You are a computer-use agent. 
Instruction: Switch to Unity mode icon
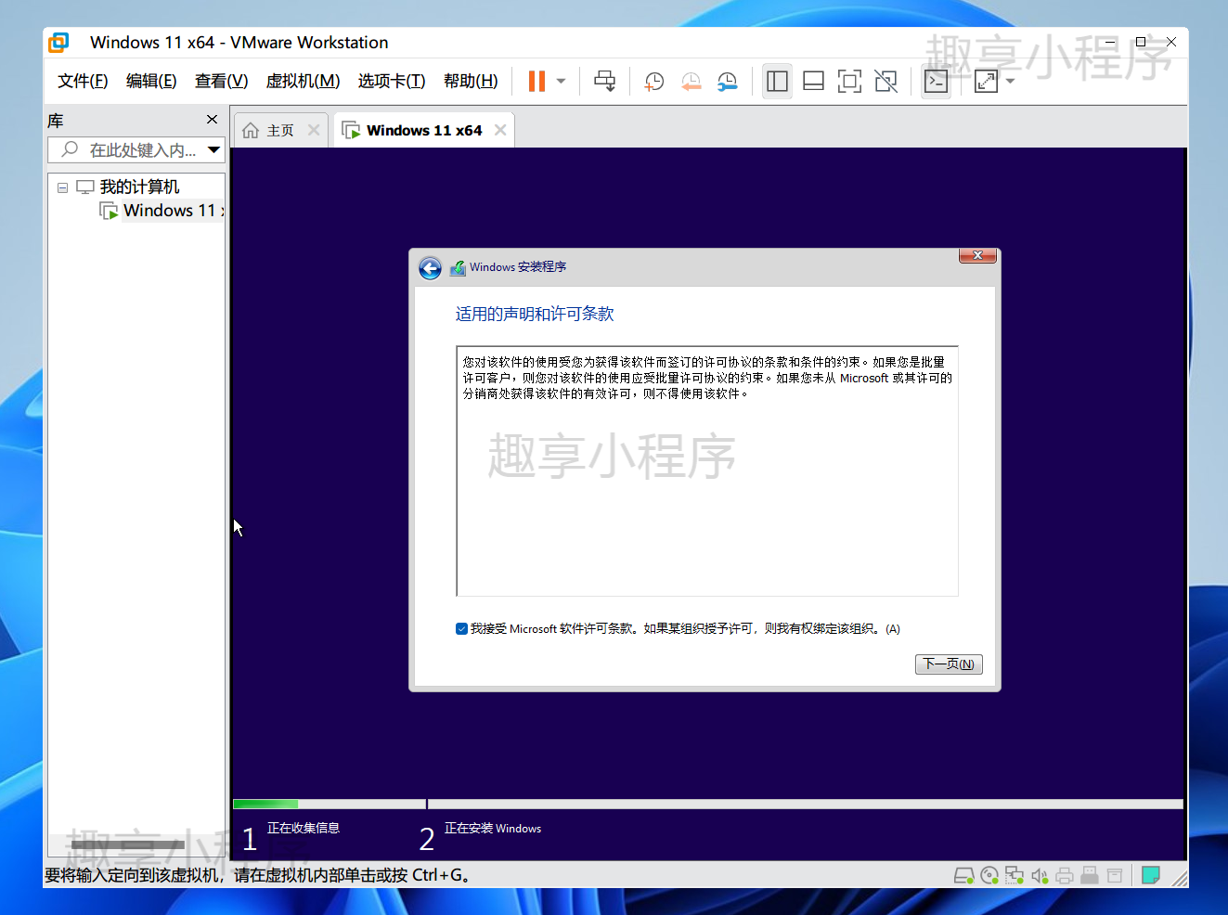click(x=885, y=82)
